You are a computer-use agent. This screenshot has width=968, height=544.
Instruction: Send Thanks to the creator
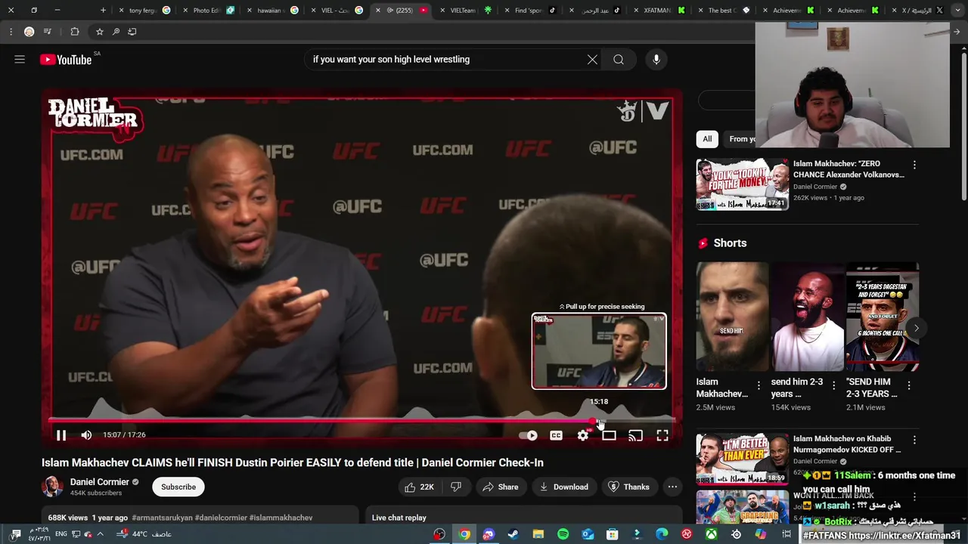pos(628,487)
